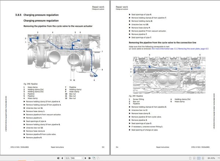Image resolution: width=220 pixels, height=161 pixels.
Task: Click the greyed-out next view icon
Action: [x=98, y=158]
